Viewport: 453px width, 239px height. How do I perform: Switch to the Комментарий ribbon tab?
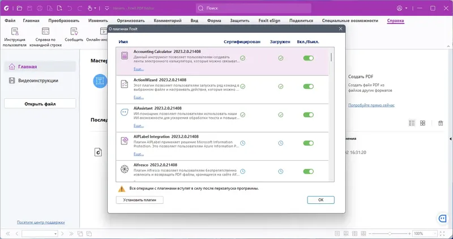point(168,20)
